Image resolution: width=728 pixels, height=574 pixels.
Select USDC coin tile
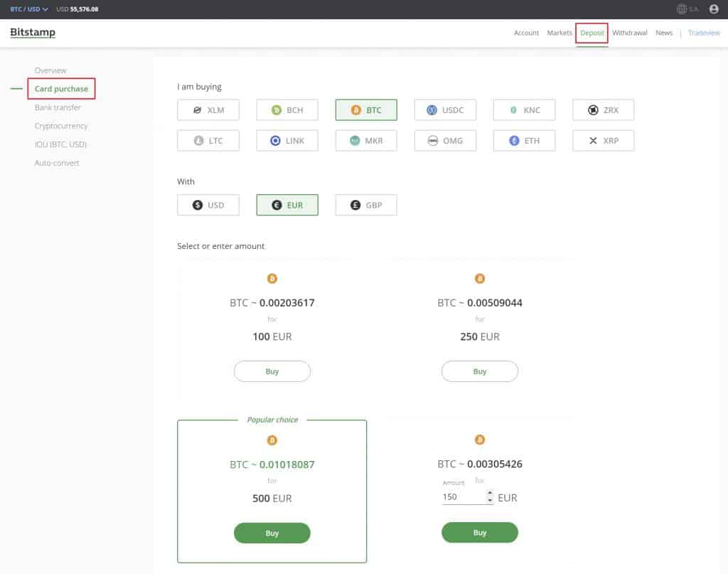tap(445, 110)
